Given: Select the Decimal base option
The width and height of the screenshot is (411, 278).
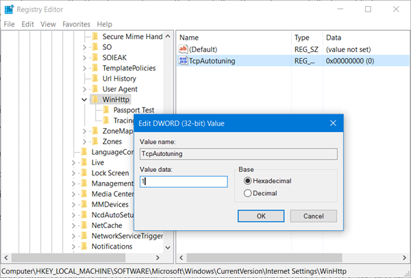Looking at the screenshot, I should point(248,194).
